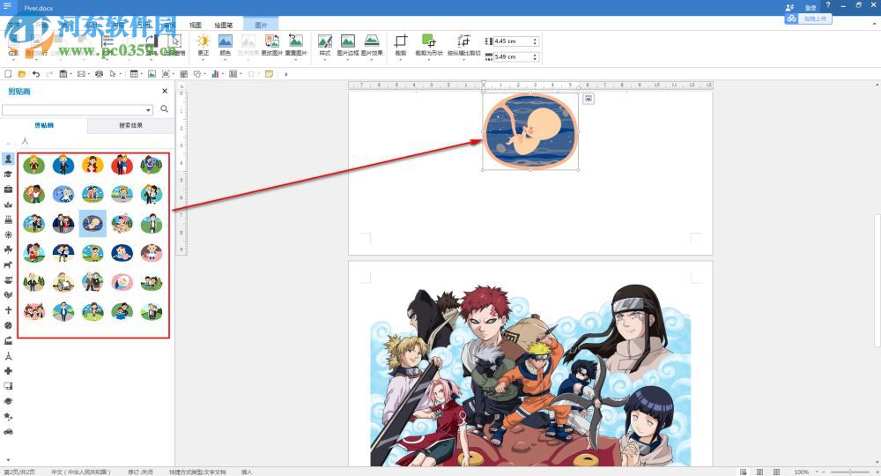Screen dimensions: 881x476
Task: Expand the Reset Picture dropdown arrow
Action: click(x=295, y=58)
